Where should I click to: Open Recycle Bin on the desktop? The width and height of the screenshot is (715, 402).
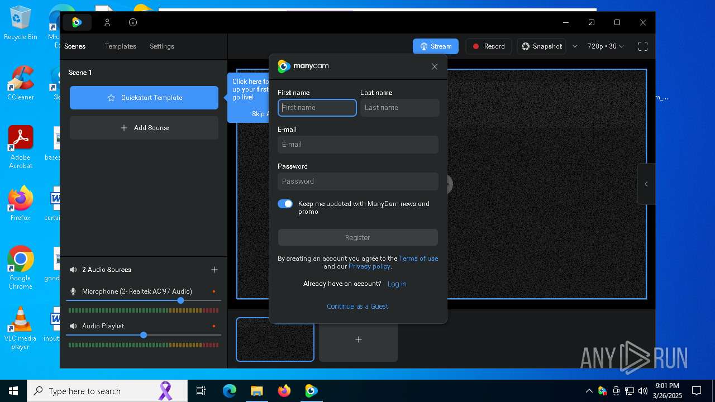(20, 23)
